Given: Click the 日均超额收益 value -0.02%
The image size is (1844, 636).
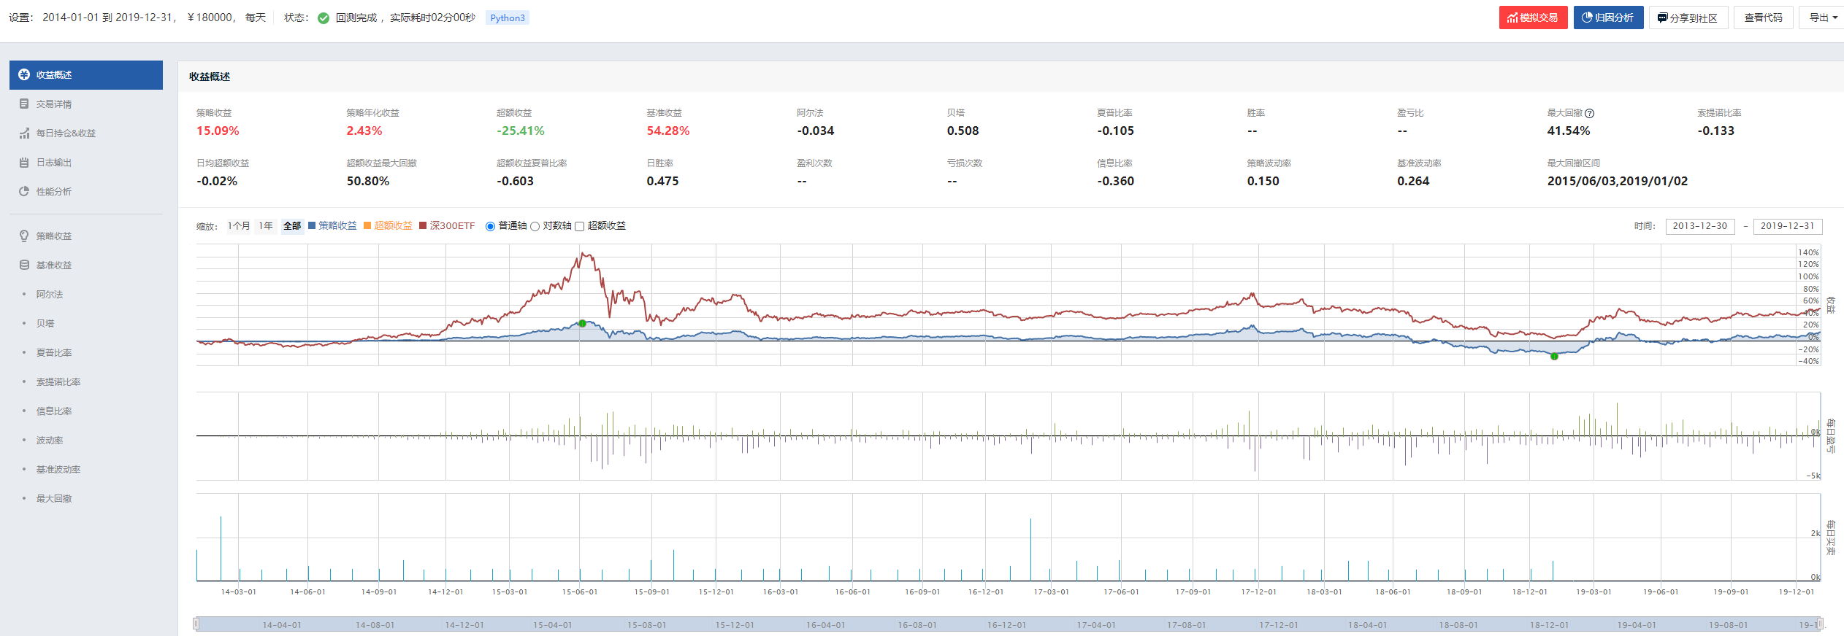Looking at the screenshot, I should [x=217, y=182].
